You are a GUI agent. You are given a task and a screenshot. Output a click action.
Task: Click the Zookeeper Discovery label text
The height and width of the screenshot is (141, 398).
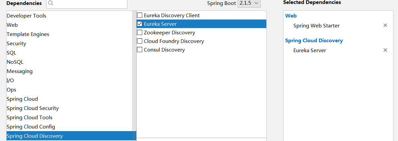tap(169, 32)
